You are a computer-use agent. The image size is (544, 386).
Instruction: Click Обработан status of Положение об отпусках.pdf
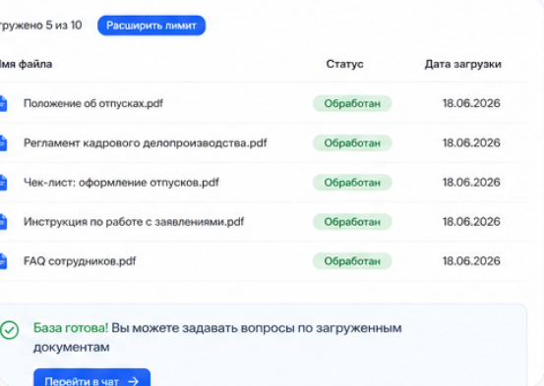[x=352, y=103]
